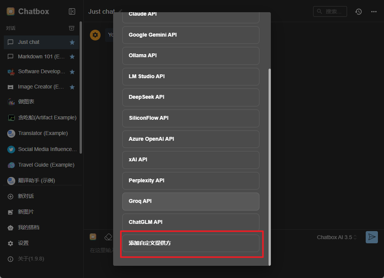Screen dimensions: 384x278
Task: Start a new chat via 新对话
Action: pyautogui.click(x=26, y=196)
